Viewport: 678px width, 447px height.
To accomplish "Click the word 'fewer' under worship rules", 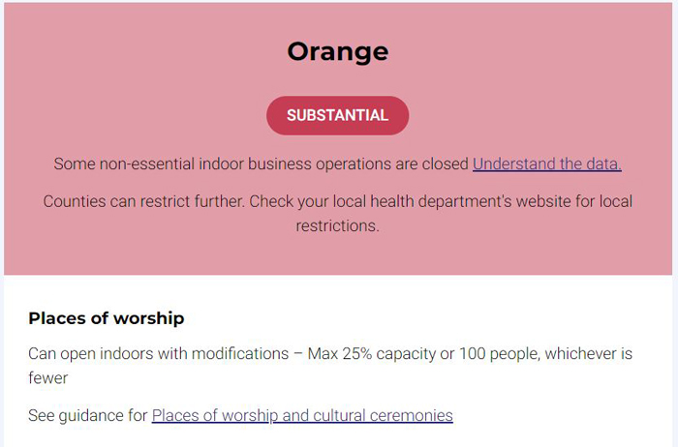I will tap(48, 378).
